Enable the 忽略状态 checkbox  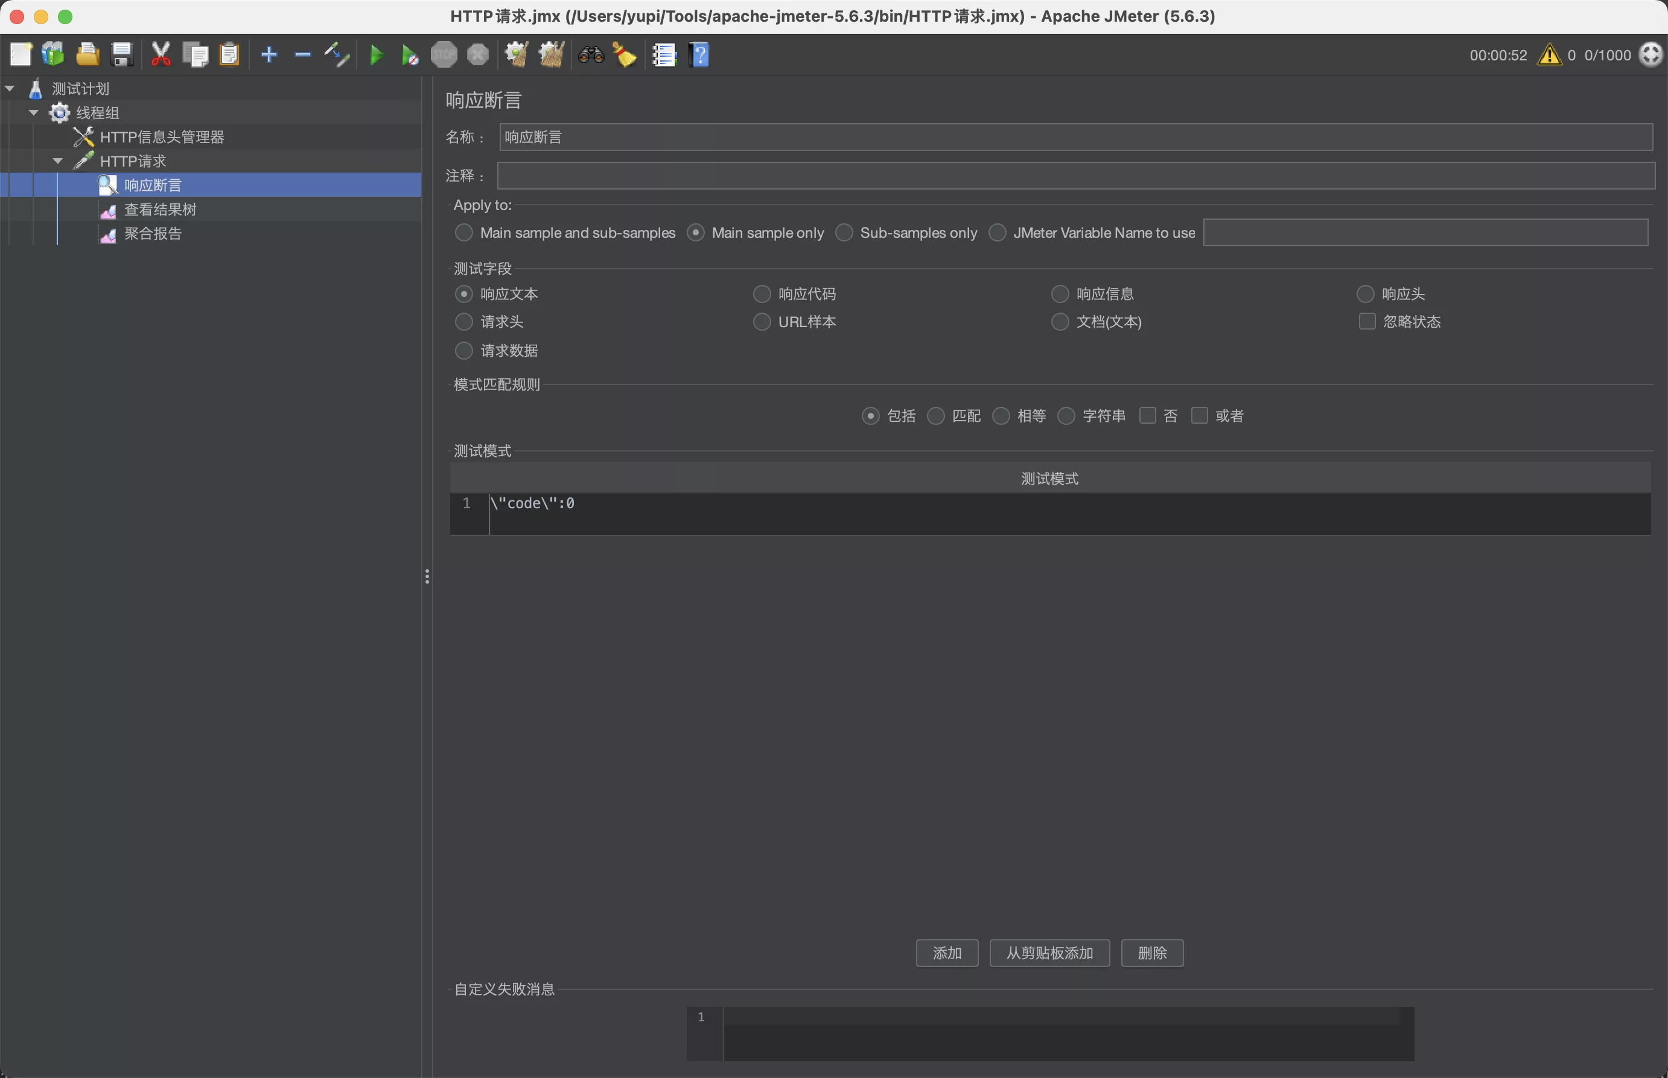[x=1366, y=321]
